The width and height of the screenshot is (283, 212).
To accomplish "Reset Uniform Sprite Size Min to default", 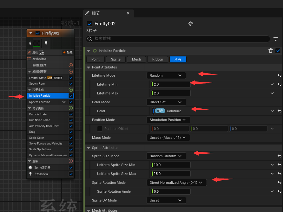I will [x=280, y=165].
